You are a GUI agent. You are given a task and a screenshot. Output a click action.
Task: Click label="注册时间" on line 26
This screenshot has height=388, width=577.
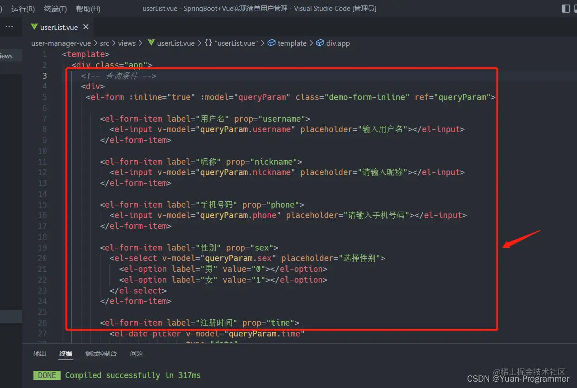coord(203,323)
